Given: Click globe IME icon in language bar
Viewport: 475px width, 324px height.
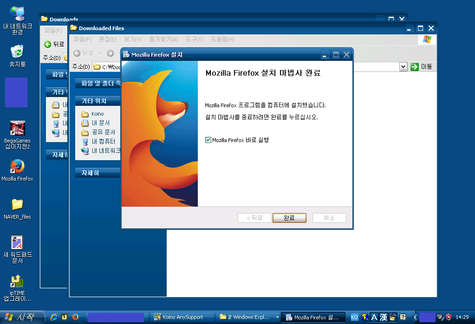Looking at the screenshot, I should (365, 317).
